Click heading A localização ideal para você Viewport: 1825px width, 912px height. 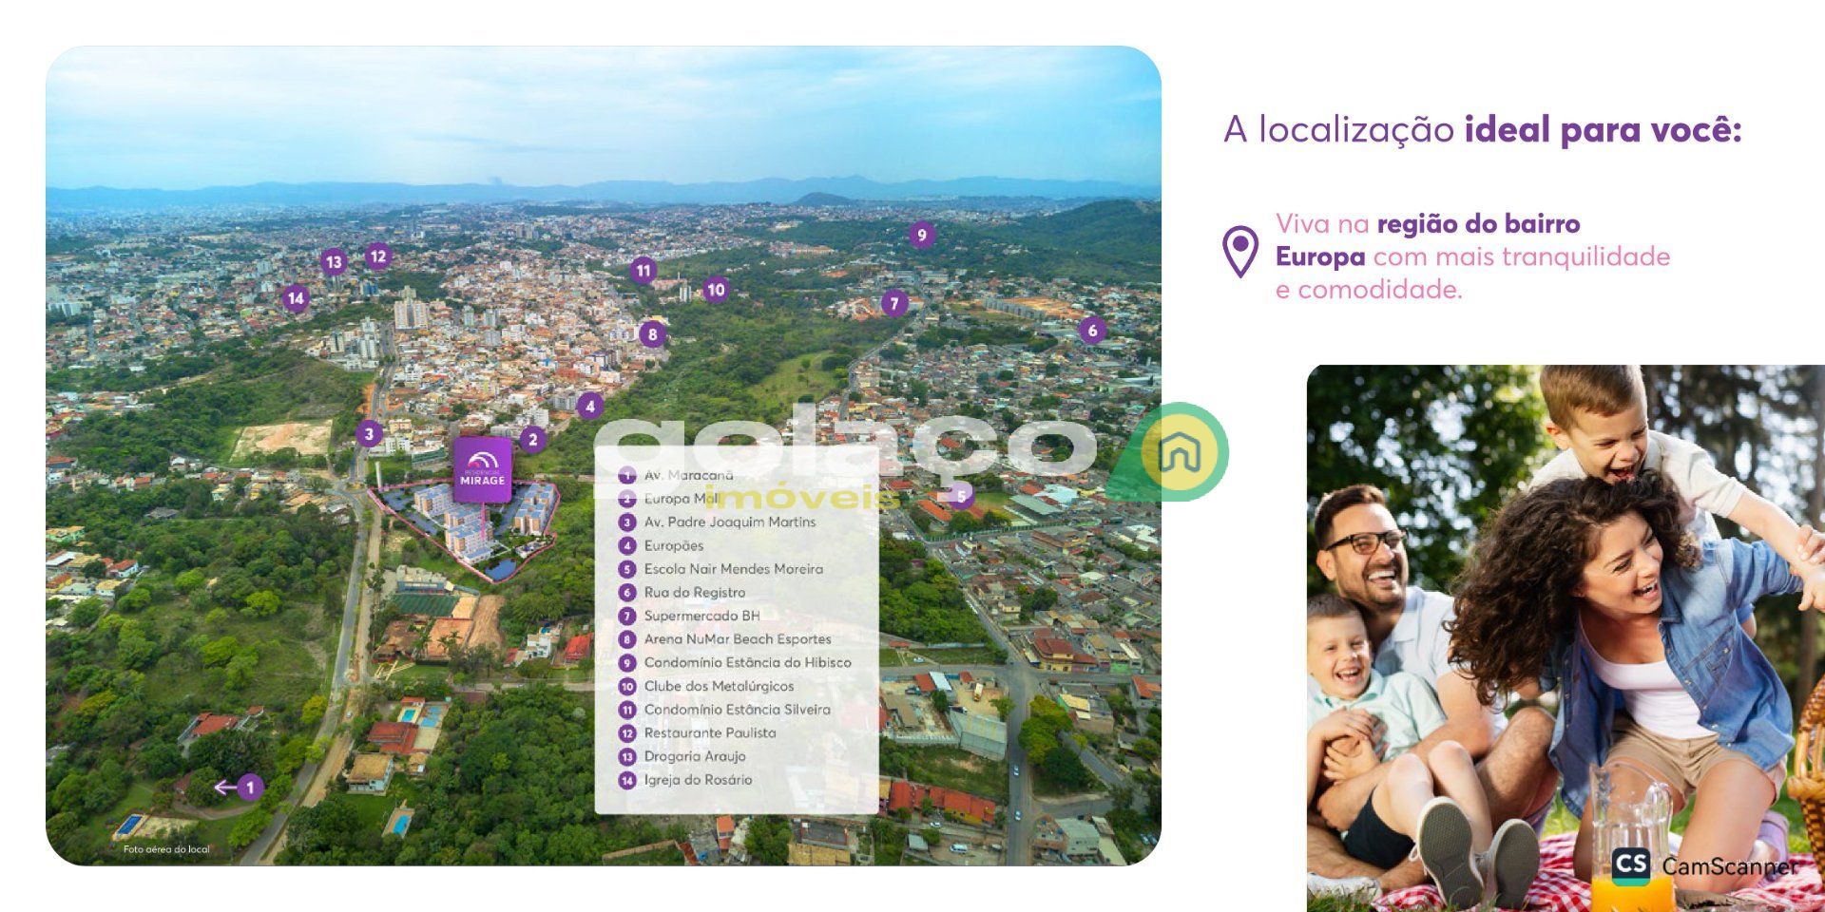pos(1482,129)
